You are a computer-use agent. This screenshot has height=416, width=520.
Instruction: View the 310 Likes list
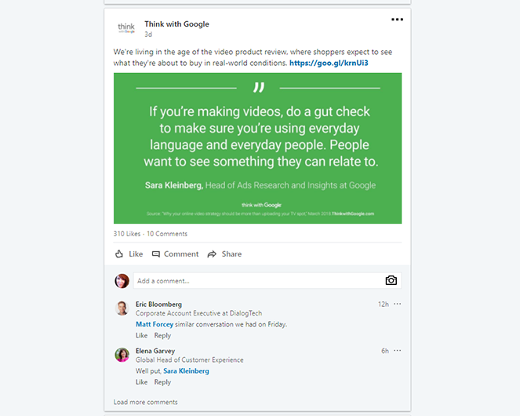click(x=127, y=234)
